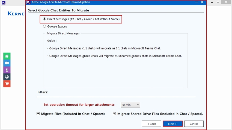The height and width of the screenshot is (130, 232).
Task: Minimize the migration dialog
Action: [x=197, y=2]
